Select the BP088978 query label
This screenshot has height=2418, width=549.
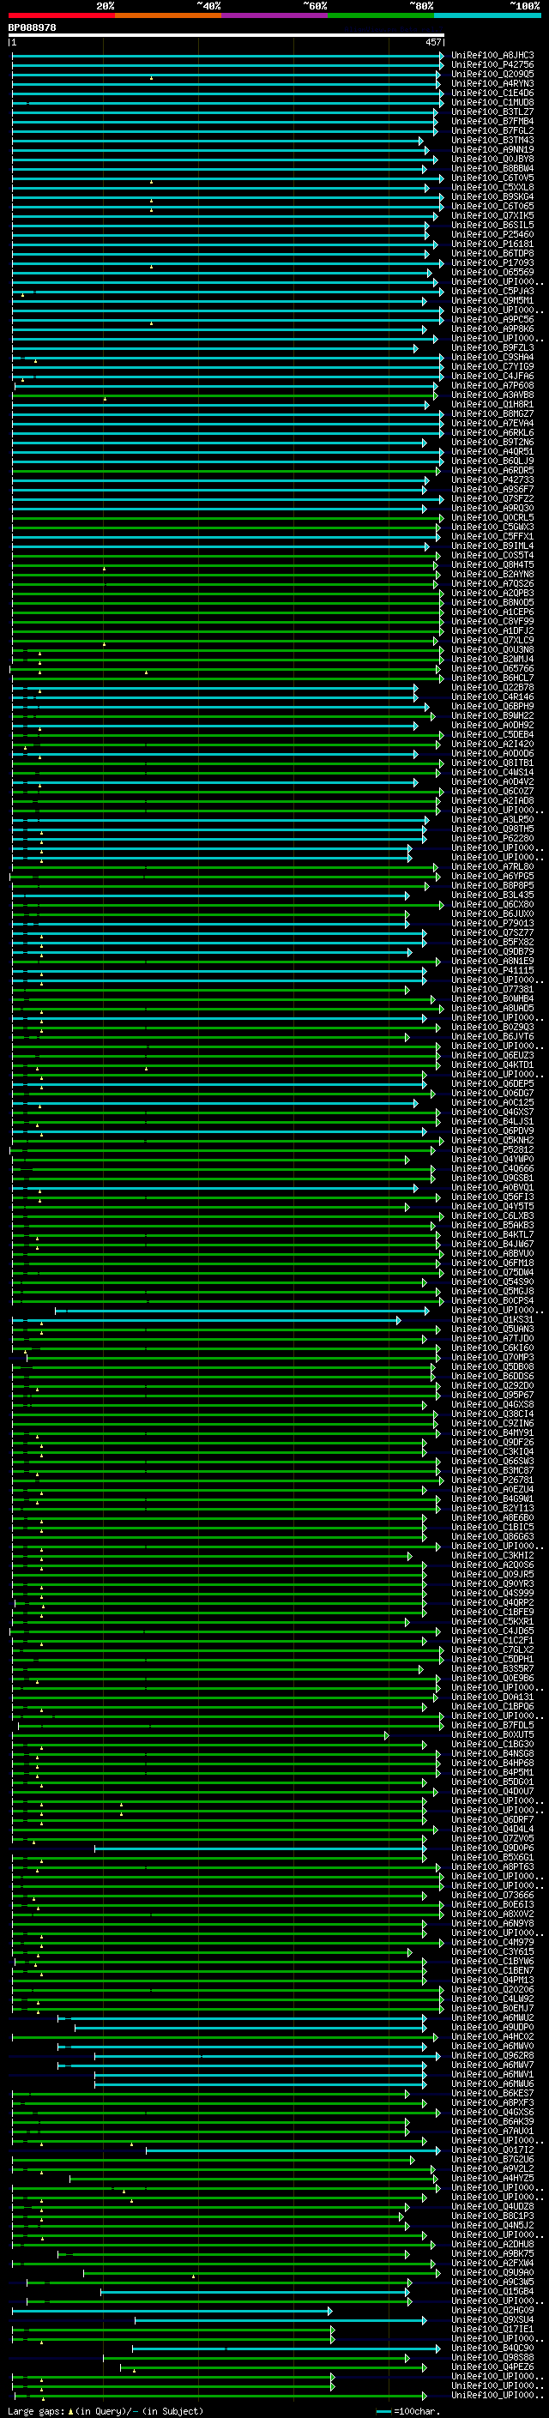32,27
